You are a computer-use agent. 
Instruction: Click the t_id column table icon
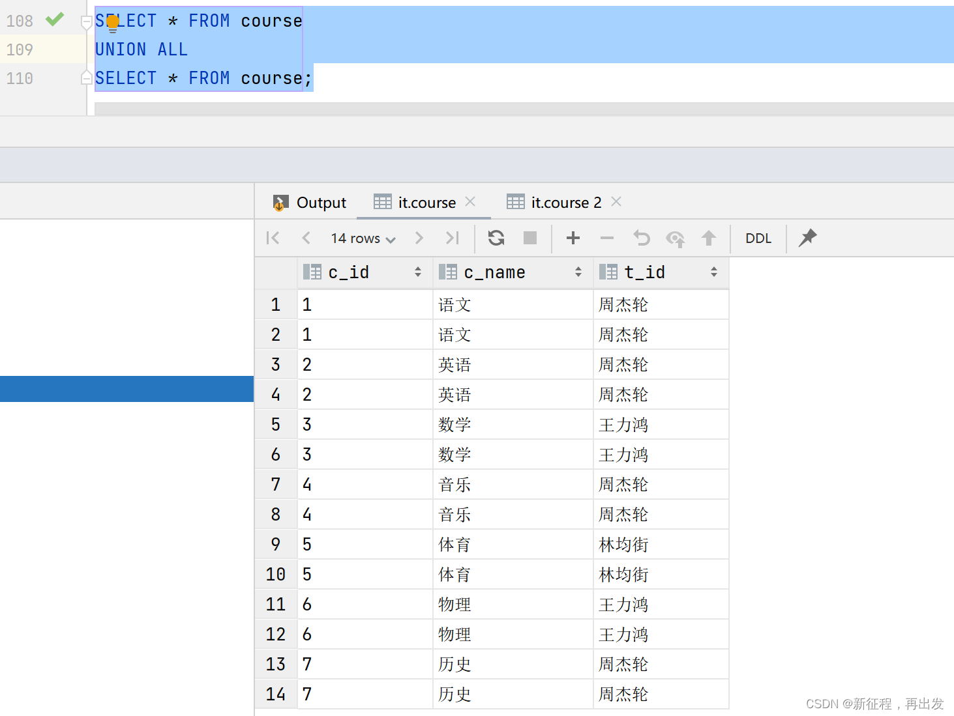tap(608, 272)
